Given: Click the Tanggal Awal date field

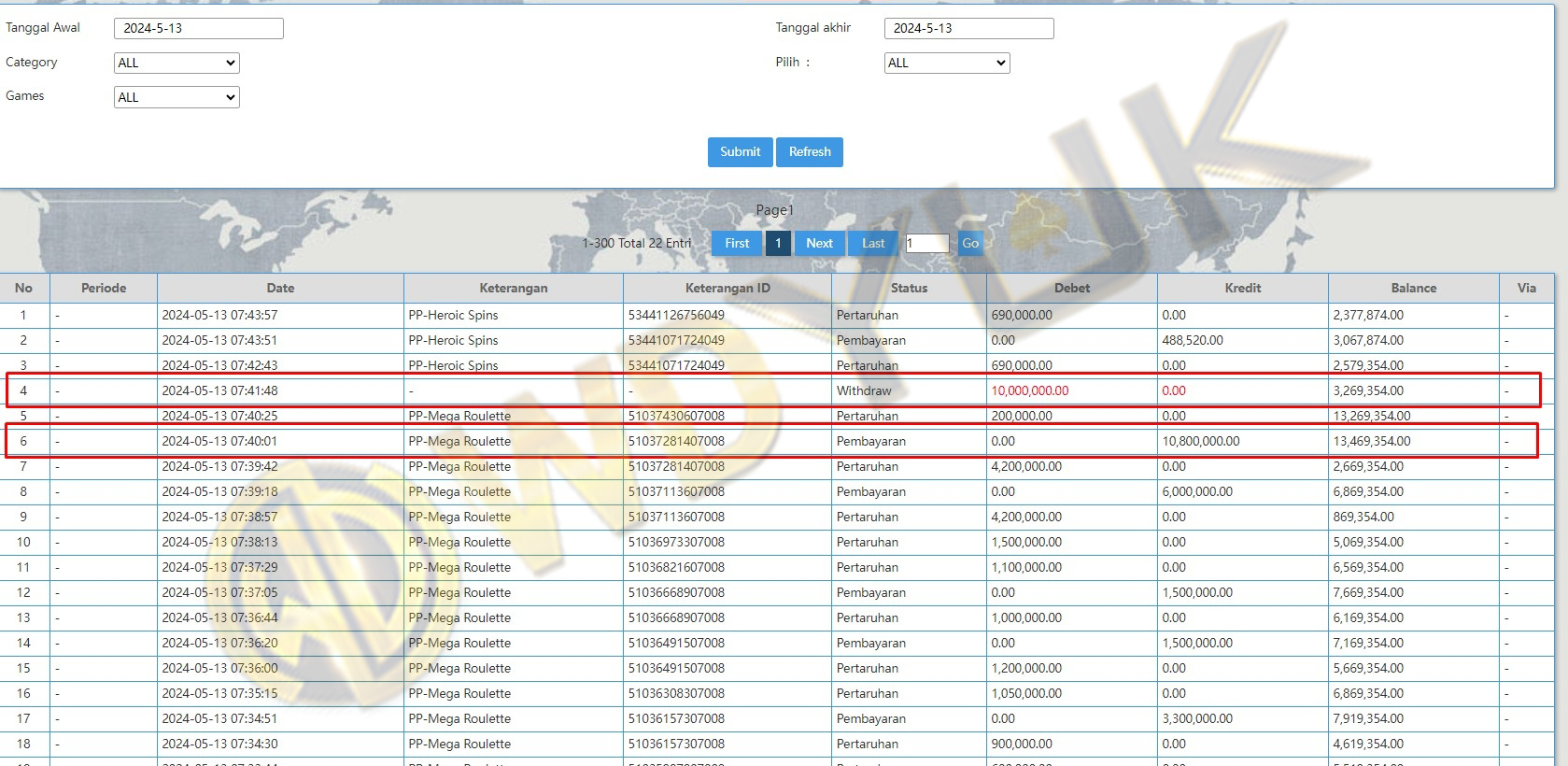Looking at the screenshot, I should click(198, 28).
